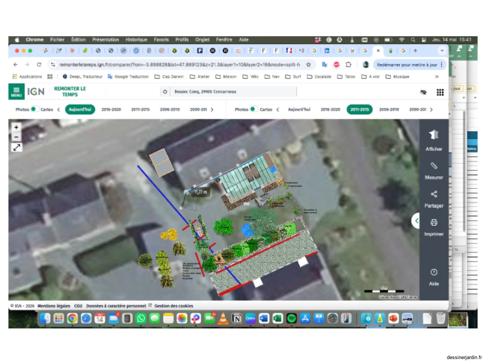Open the Chrome extensions puzzle icon
Screen dimensions: 486x364
pyautogui.click(x=348, y=65)
